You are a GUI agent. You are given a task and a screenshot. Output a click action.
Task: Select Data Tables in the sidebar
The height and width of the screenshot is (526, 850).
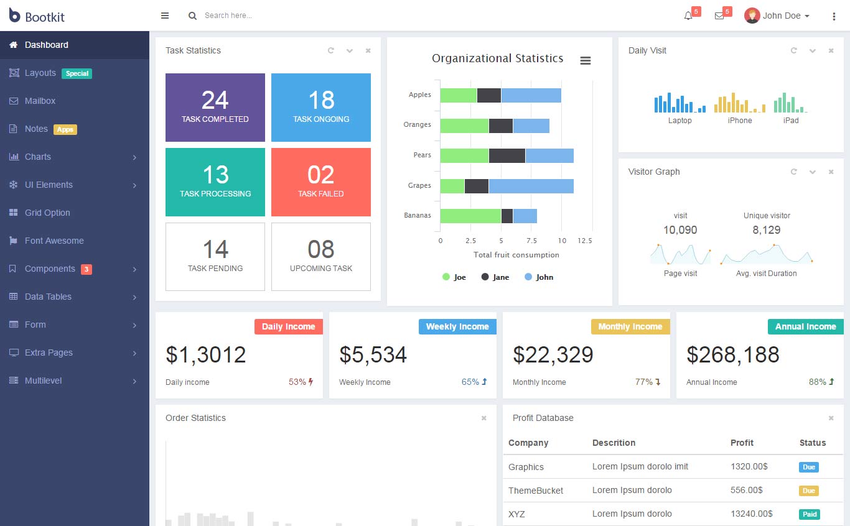[75, 297]
